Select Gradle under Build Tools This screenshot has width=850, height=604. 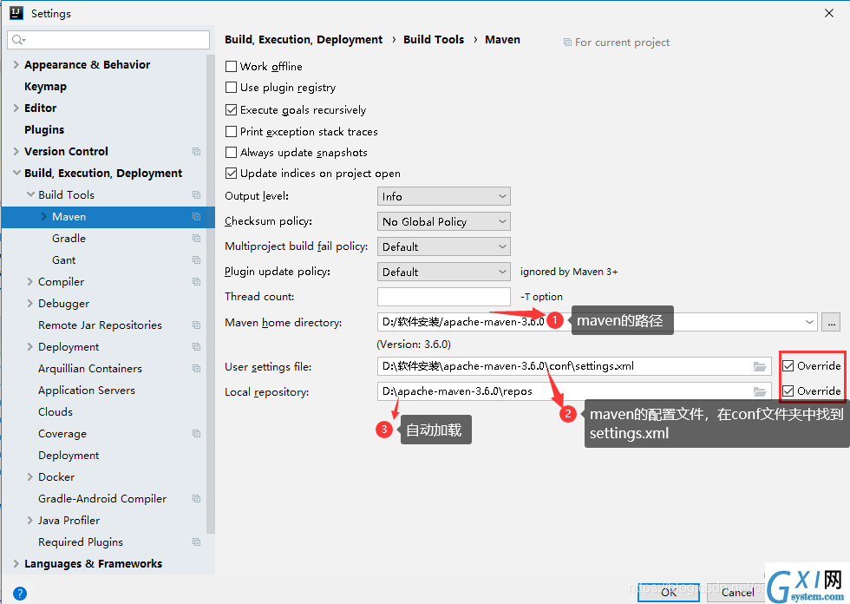[x=69, y=238]
